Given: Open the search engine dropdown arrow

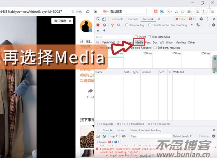Looking at the screenshot, I should click(108, 12).
